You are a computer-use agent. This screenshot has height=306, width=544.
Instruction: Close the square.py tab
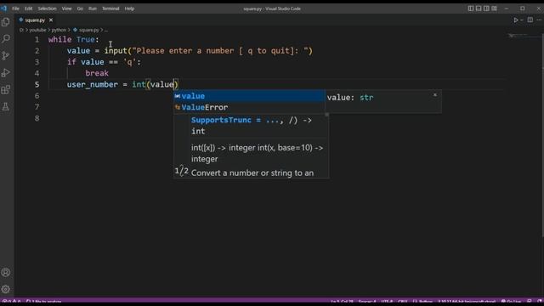click(x=51, y=20)
